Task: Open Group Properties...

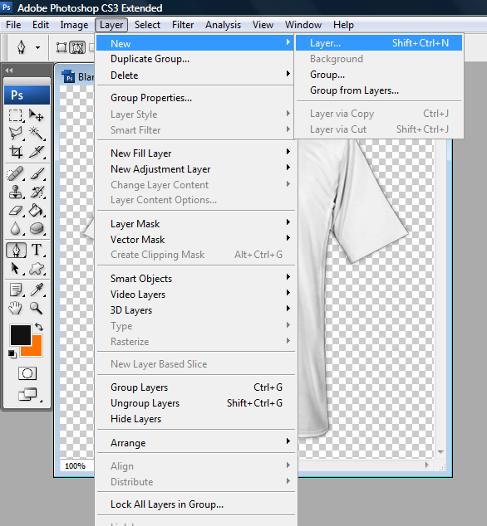Action: pos(195,98)
